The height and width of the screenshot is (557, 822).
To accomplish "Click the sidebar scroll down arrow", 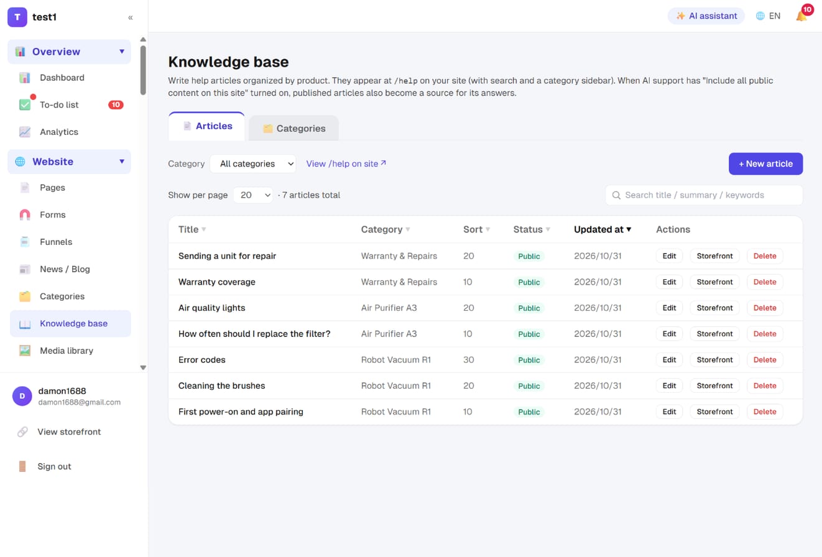I will click(x=143, y=367).
